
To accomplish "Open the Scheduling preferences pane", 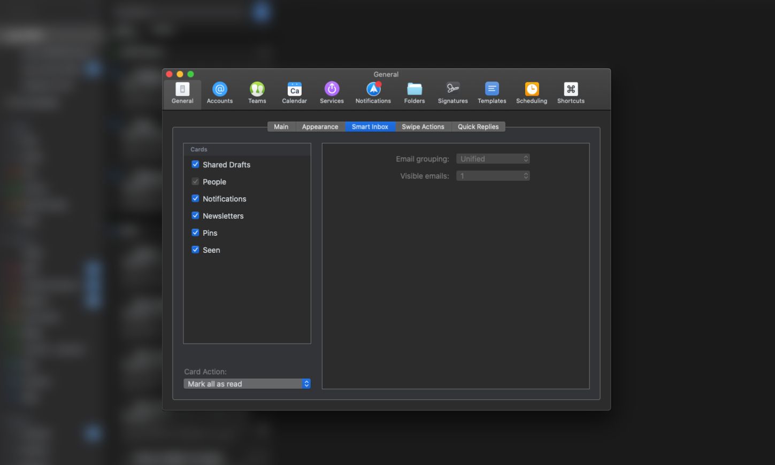I will (x=531, y=92).
